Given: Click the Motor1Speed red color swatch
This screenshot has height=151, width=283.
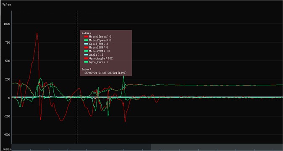Looking at the screenshot, I should 86,36.
